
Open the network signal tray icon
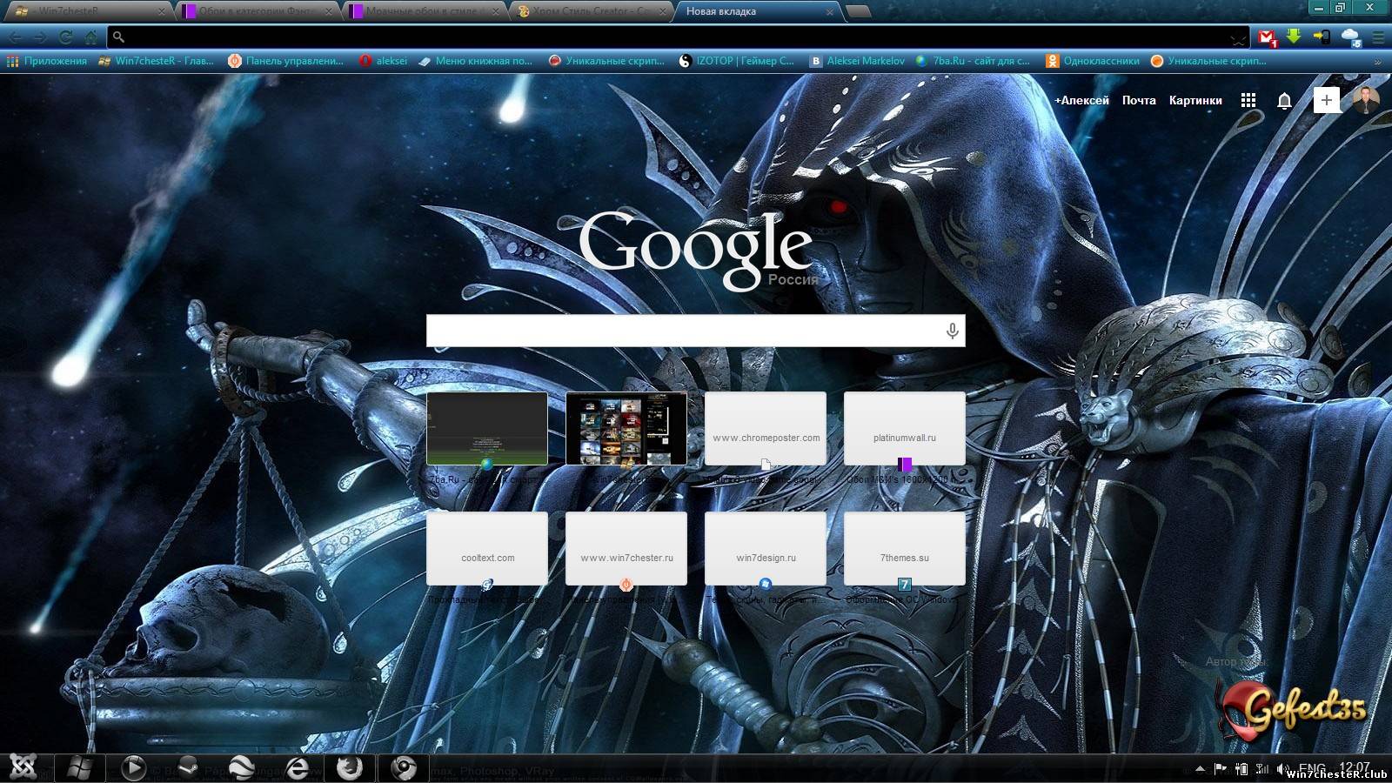click(x=1262, y=769)
